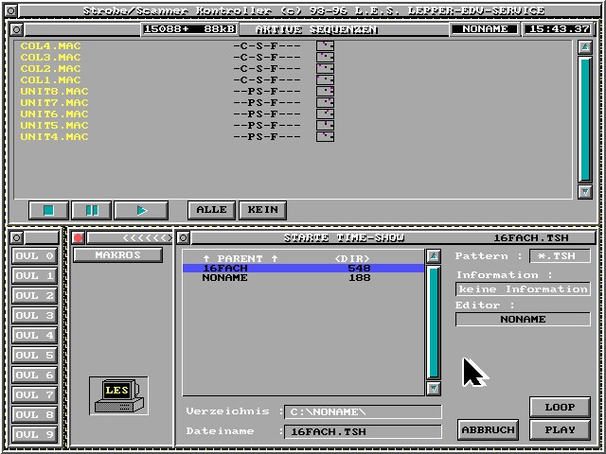Viewport: 606px width, 454px height.
Task: Click the Aktive Sequenzen window menu icon
Action: point(17,29)
